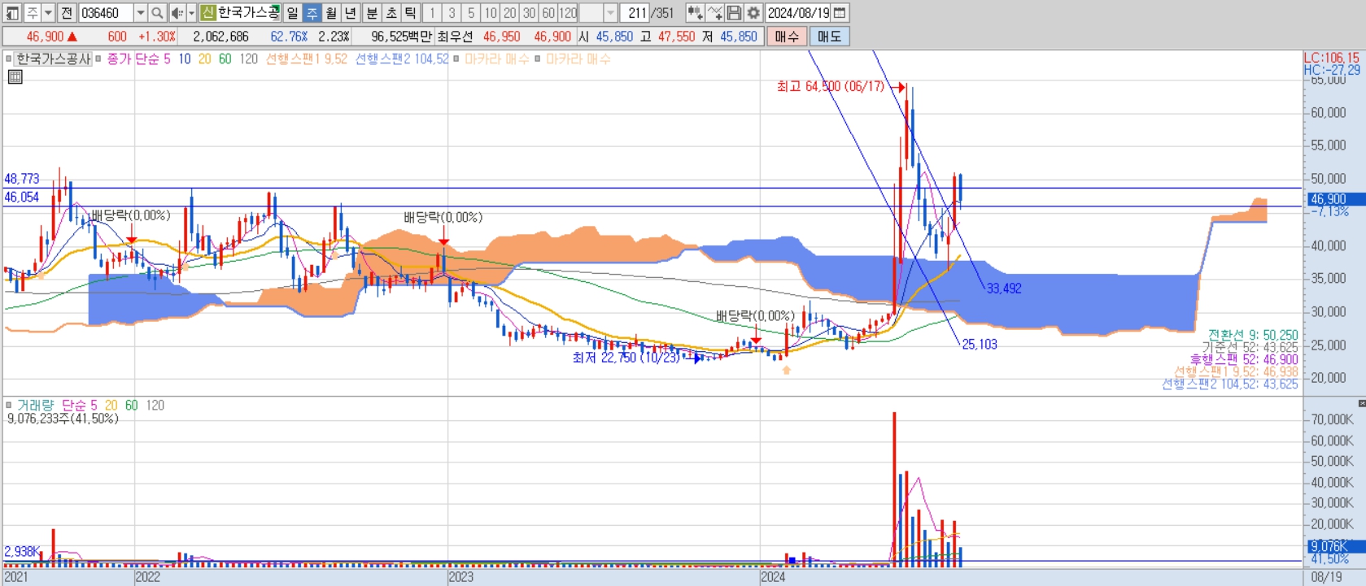Image resolution: width=1366 pixels, height=586 pixels.
Task: Toggle the 종가 단순 moving average legend box
Action: click(x=99, y=59)
